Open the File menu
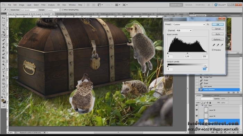This screenshot has height=136, width=243. [x=9, y=5]
